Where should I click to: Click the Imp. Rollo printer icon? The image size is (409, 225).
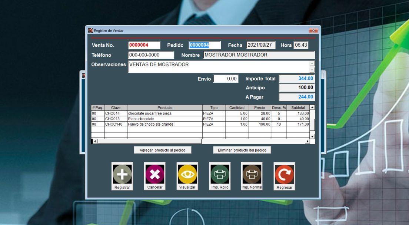pos(220,174)
